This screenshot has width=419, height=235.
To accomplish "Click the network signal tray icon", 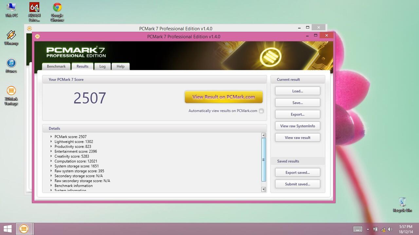I will point(383,229).
